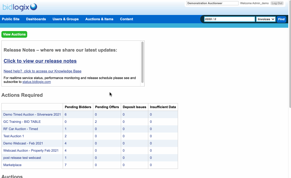Click the Welcome Admin_demo text
The image size is (291, 178).
pyautogui.click(x=254, y=3)
